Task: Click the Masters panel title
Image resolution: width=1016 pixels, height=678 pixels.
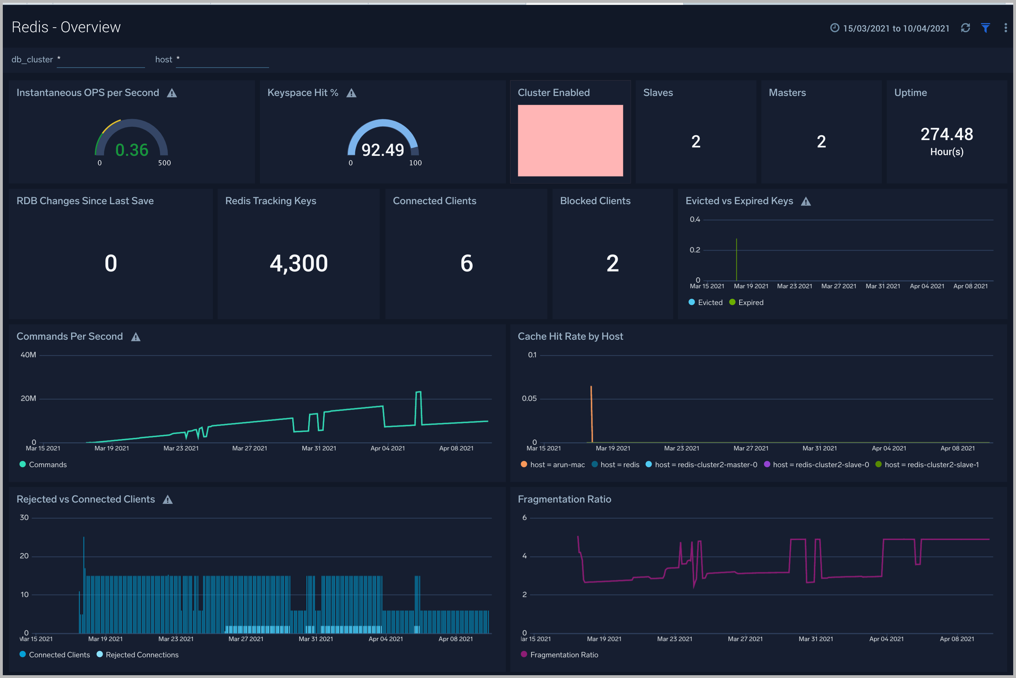Action: click(787, 92)
